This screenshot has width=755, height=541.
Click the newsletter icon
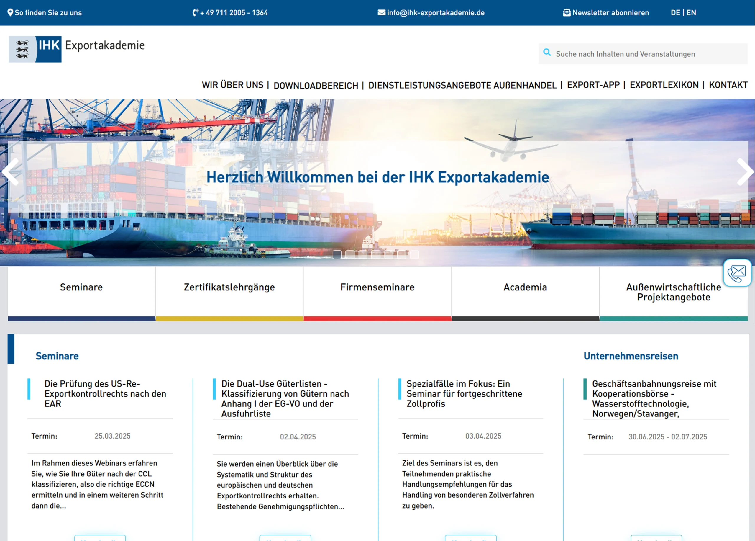(567, 13)
